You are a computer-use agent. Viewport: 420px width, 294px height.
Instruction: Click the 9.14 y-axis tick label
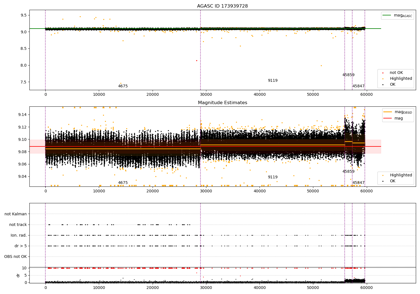coord(22,115)
